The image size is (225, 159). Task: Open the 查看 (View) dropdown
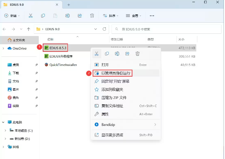point(133,16)
